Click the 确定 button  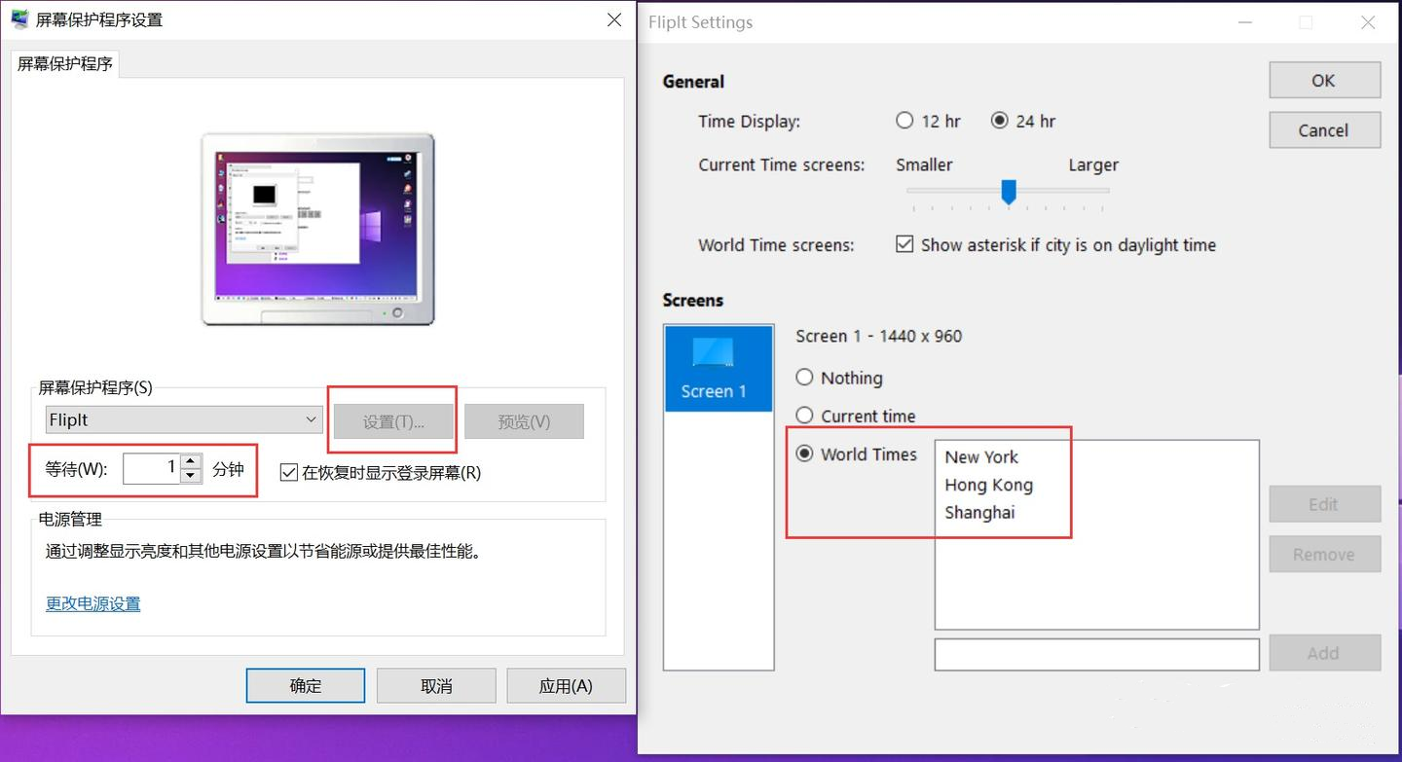tap(306, 685)
